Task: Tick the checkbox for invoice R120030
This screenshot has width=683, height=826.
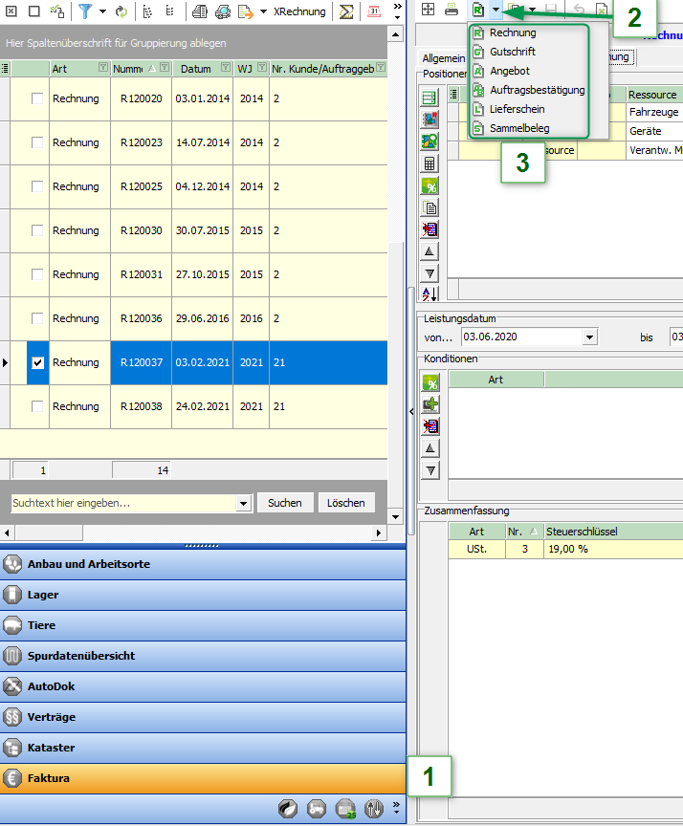Action: 37,230
